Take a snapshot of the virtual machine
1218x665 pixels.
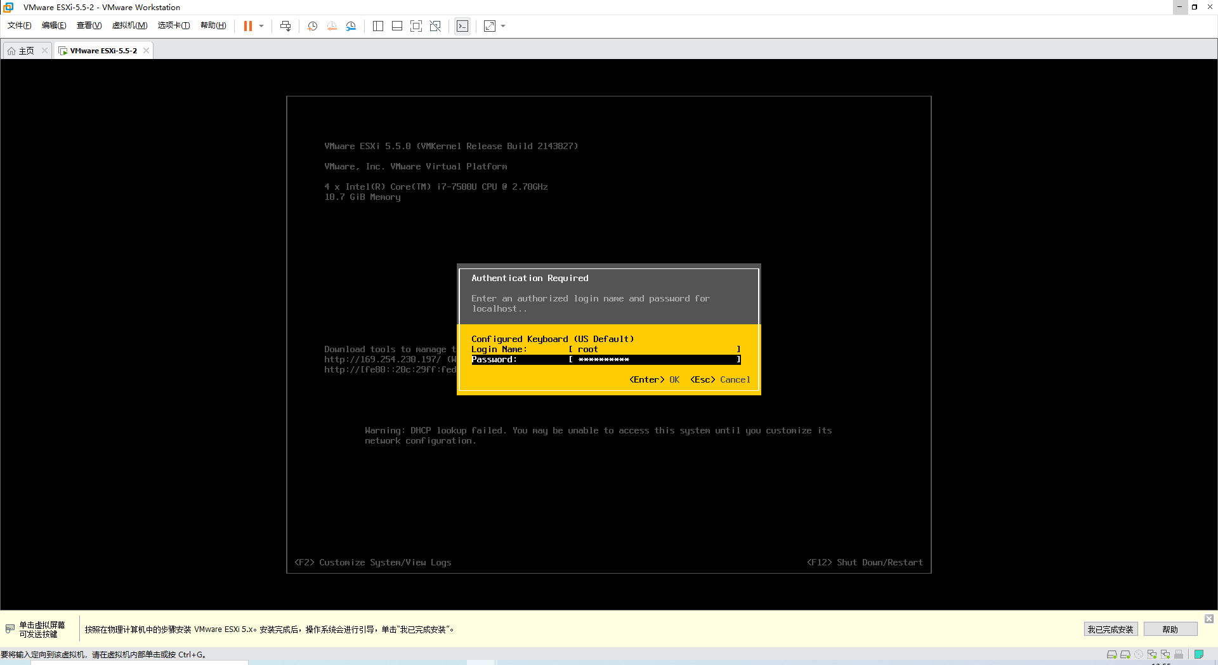click(x=312, y=26)
